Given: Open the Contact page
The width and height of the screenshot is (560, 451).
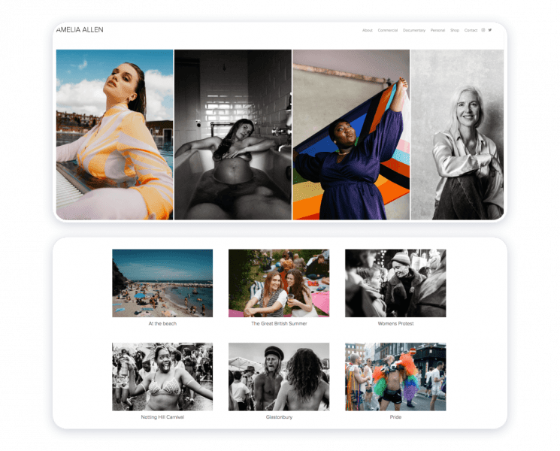Looking at the screenshot, I should click(x=471, y=30).
